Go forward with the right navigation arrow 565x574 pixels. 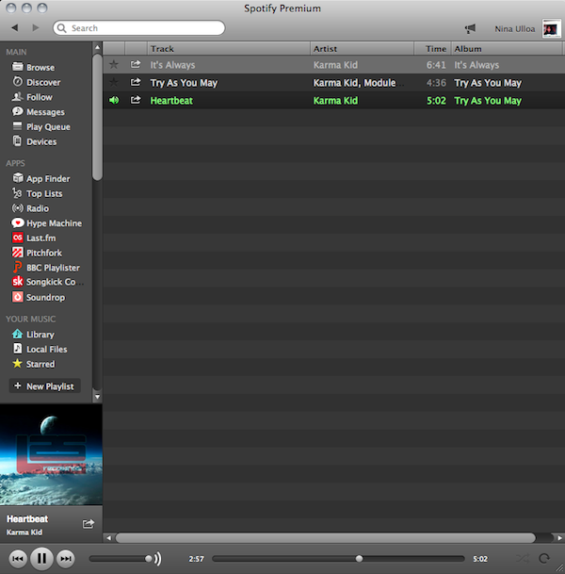pos(36,28)
